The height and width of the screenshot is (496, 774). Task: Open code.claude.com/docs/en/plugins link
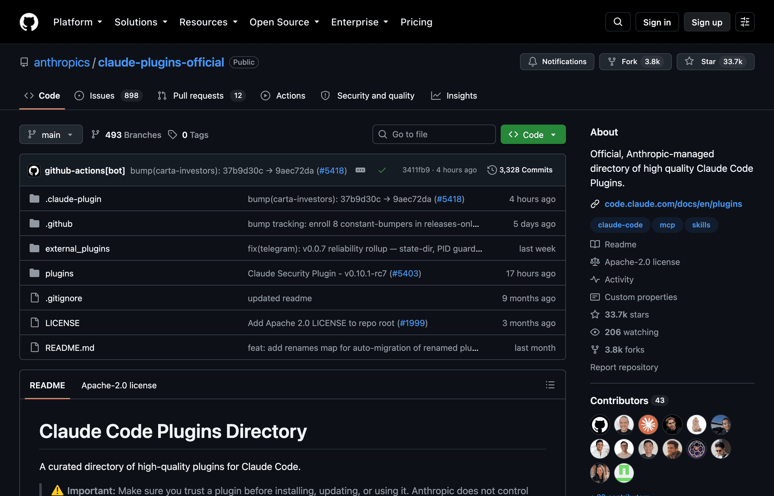[x=673, y=204]
